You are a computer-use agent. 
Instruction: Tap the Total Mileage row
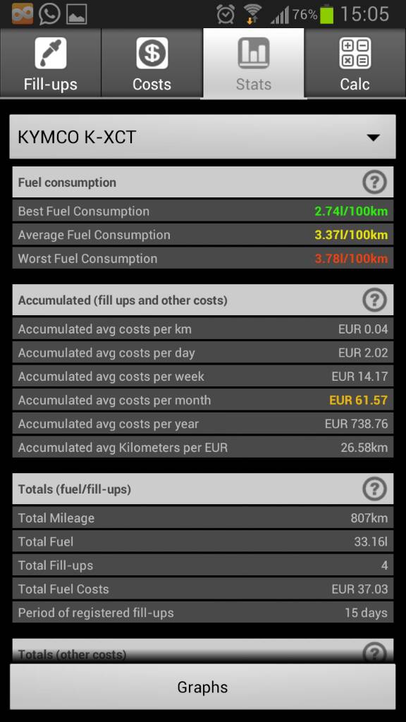202,518
